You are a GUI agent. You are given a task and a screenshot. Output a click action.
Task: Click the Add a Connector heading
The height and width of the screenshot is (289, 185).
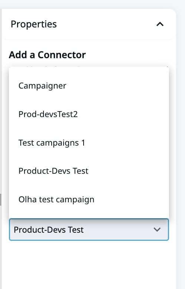click(x=47, y=55)
